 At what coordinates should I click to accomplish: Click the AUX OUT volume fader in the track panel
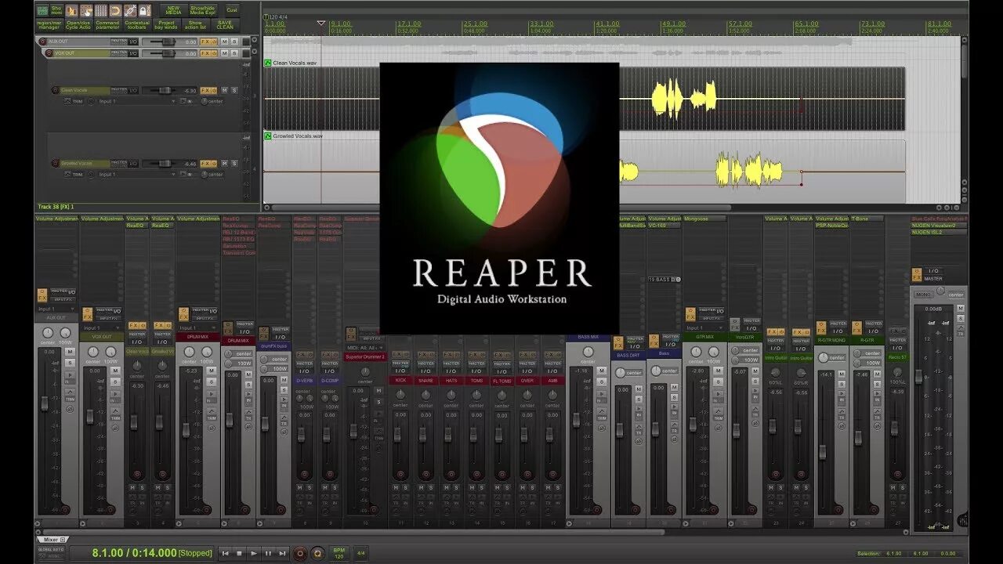pos(168,42)
